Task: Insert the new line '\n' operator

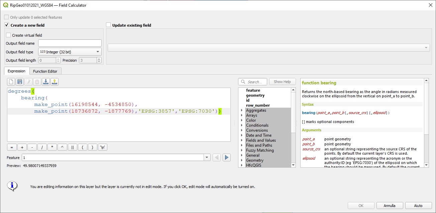Action: click(103, 147)
